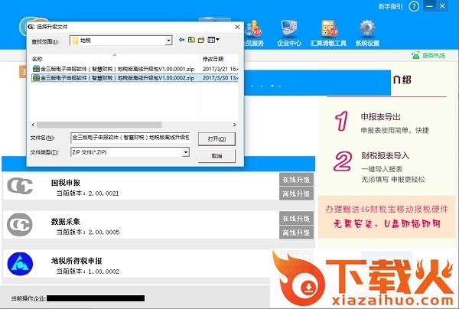This screenshot has width=459, height=309.
Task: Click the 取消 button in dialog
Action: [x=216, y=156]
